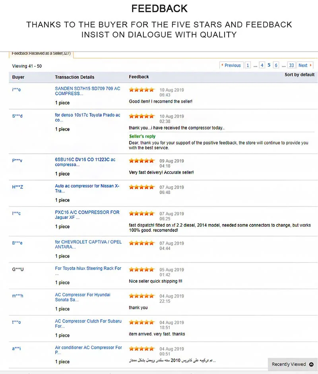Click the star rating for G***U review
Screen dimensions: 318x374
click(x=142, y=269)
